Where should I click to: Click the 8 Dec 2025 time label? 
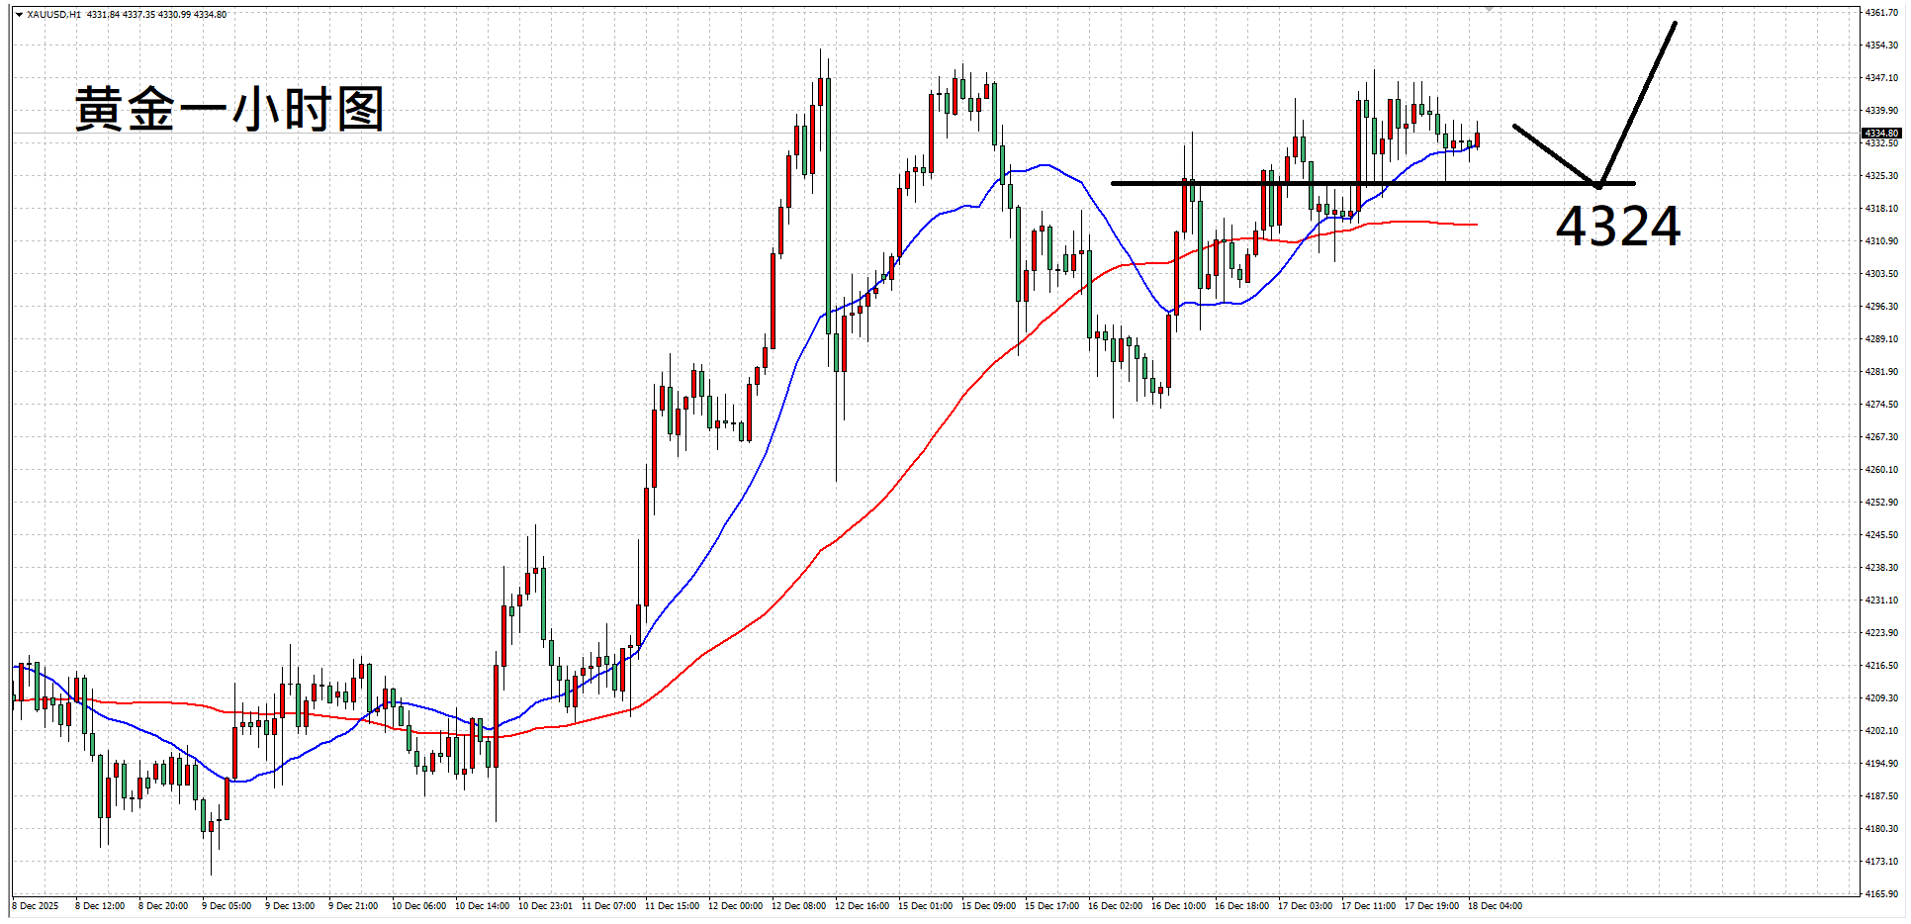pos(36,906)
